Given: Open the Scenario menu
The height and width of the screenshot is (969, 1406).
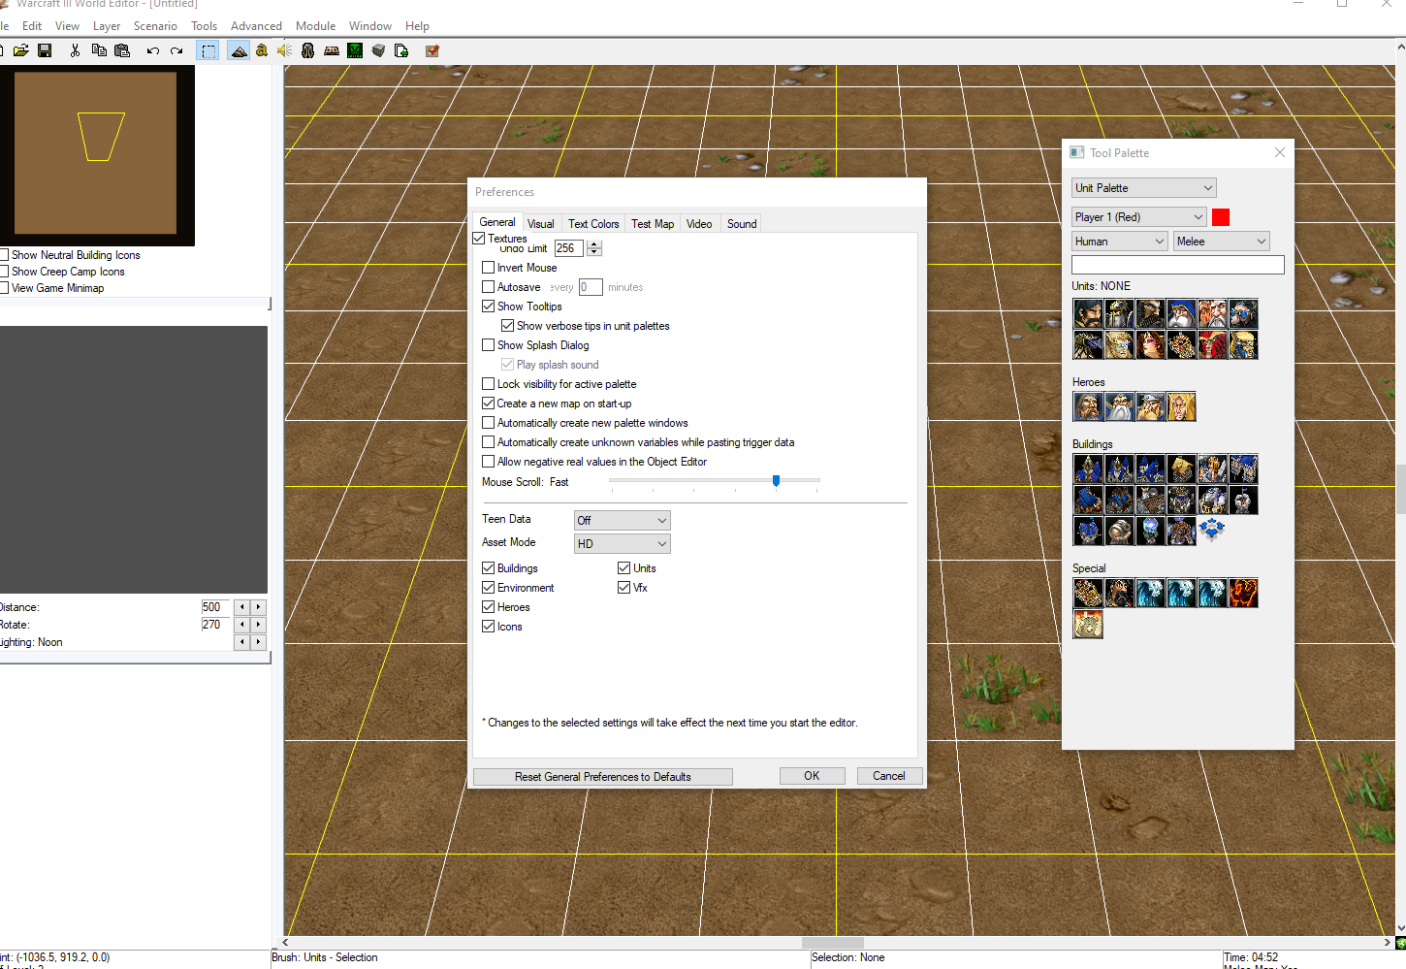Looking at the screenshot, I should pos(155,26).
